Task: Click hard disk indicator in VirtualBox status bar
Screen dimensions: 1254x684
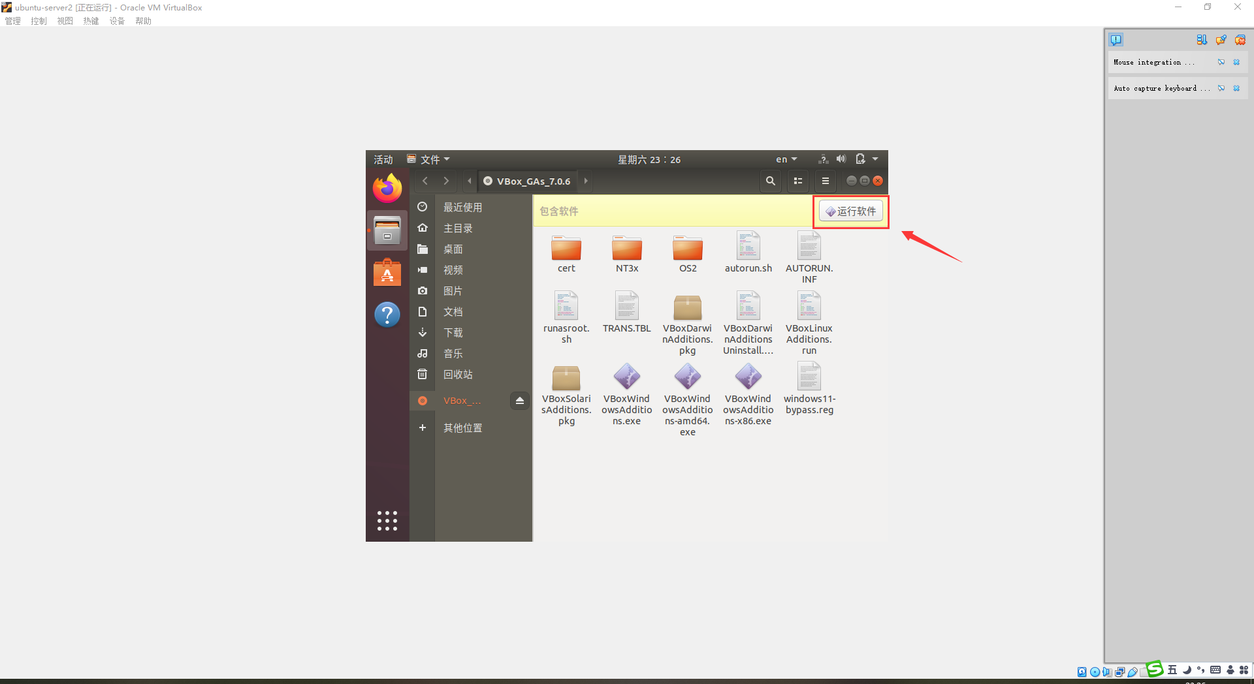Action: (x=1082, y=672)
